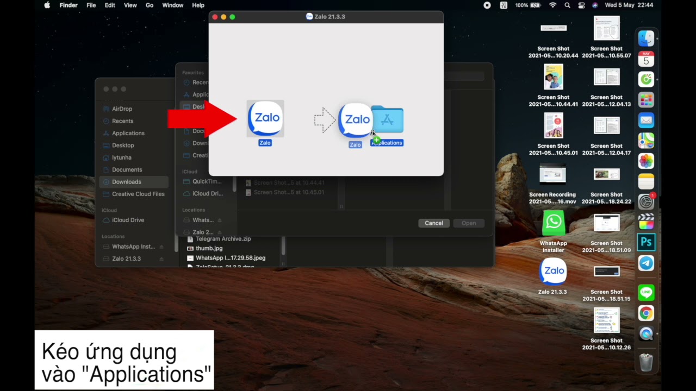The height and width of the screenshot is (391, 696).
Task: Select Recents in Finder window sidebar
Action: click(122, 121)
